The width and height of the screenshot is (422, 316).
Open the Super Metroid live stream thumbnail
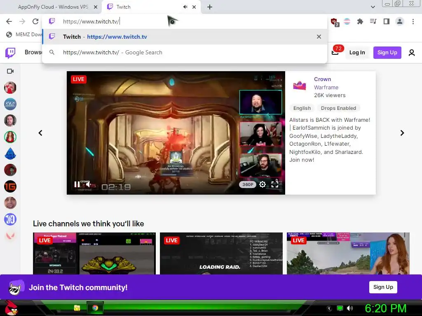click(94, 253)
